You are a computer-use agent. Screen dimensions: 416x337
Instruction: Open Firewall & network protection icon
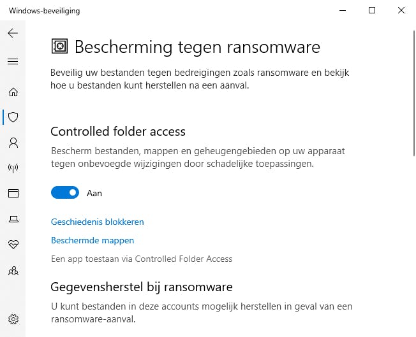point(13,168)
